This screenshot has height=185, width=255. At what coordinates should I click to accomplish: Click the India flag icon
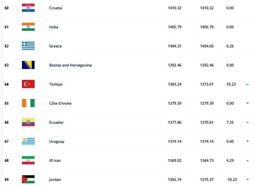pyautogui.click(x=28, y=27)
